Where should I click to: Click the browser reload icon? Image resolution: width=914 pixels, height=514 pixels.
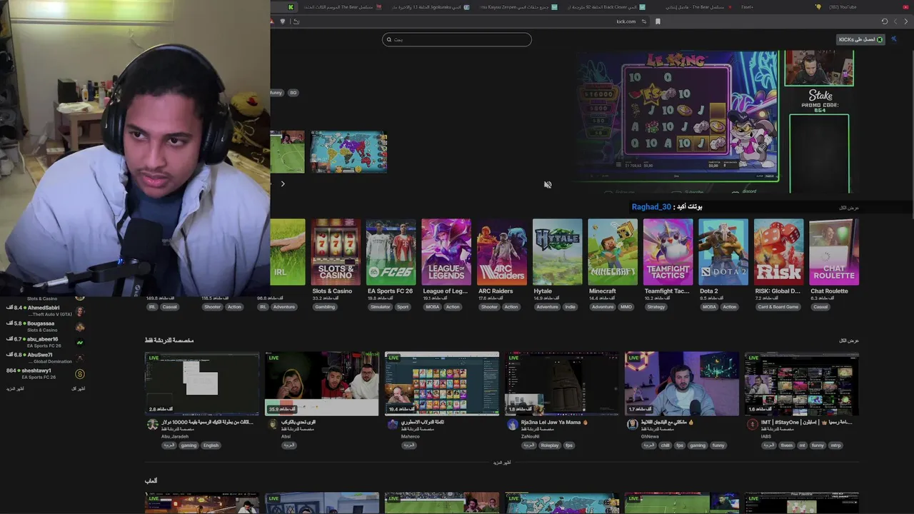point(885,21)
